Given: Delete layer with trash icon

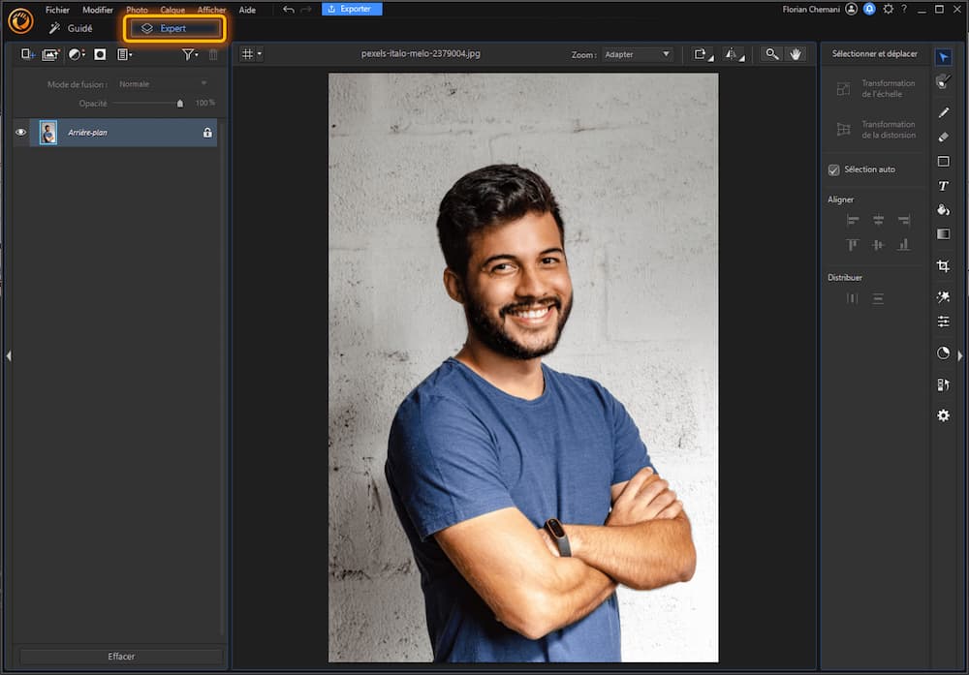Looking at the screenshot, I should (213, 54).
